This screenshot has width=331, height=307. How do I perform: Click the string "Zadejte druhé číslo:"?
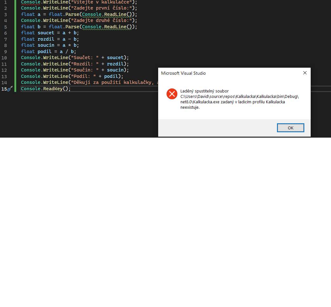[102, 20]
